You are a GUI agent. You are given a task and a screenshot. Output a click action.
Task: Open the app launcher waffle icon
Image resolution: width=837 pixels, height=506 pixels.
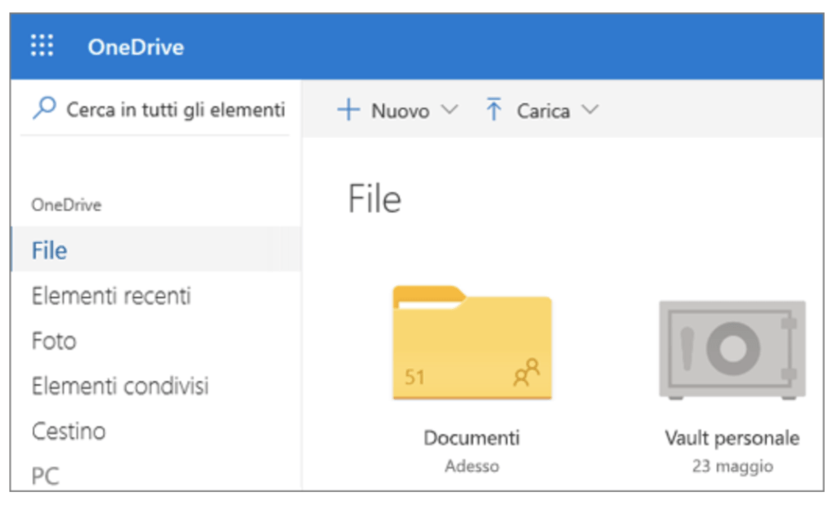42,47
